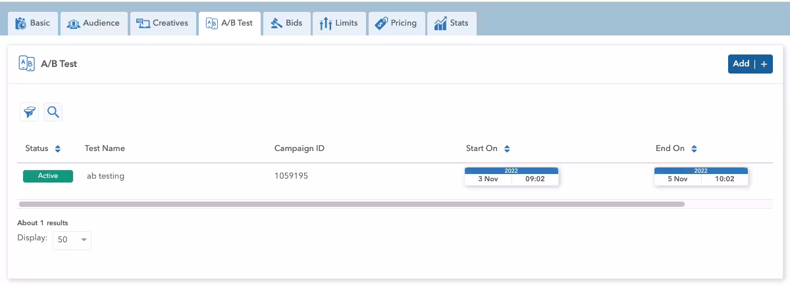Switch to the Pricing tab
The image size is (790, 285).
coord(396,24)
